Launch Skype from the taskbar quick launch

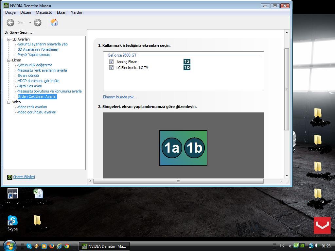tap(29, 246)
